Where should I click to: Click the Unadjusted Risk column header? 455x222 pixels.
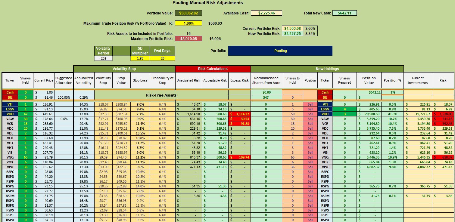188,80
